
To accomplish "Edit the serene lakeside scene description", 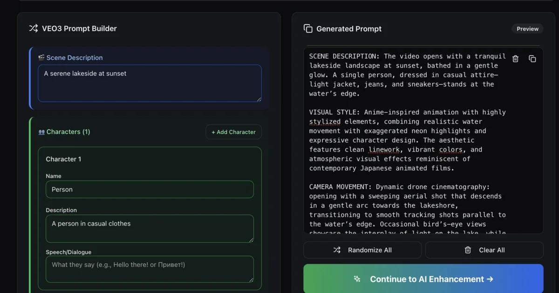I will [150, 83].
